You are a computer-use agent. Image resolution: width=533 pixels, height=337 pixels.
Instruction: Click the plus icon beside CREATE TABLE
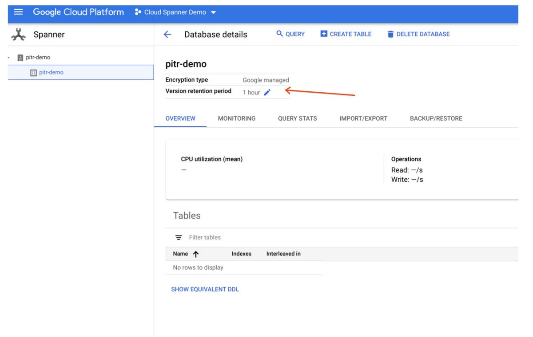point(324,34)
